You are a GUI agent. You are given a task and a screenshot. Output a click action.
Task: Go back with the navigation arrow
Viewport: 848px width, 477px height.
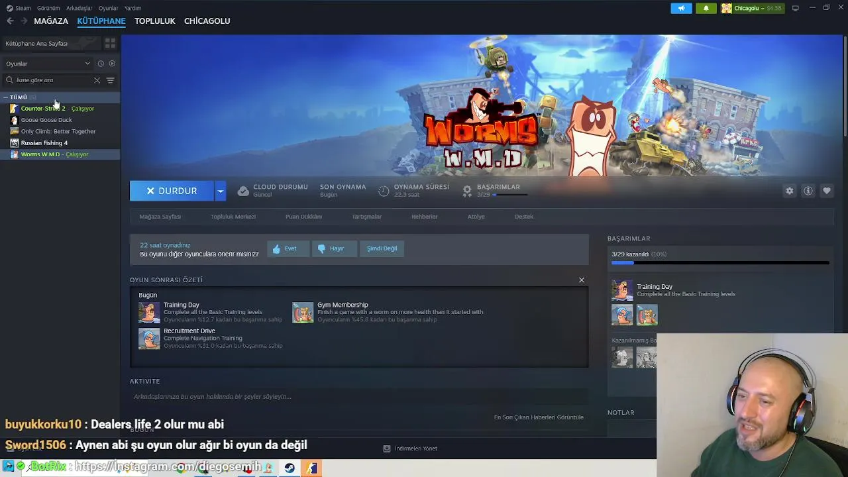click(10, 21)
